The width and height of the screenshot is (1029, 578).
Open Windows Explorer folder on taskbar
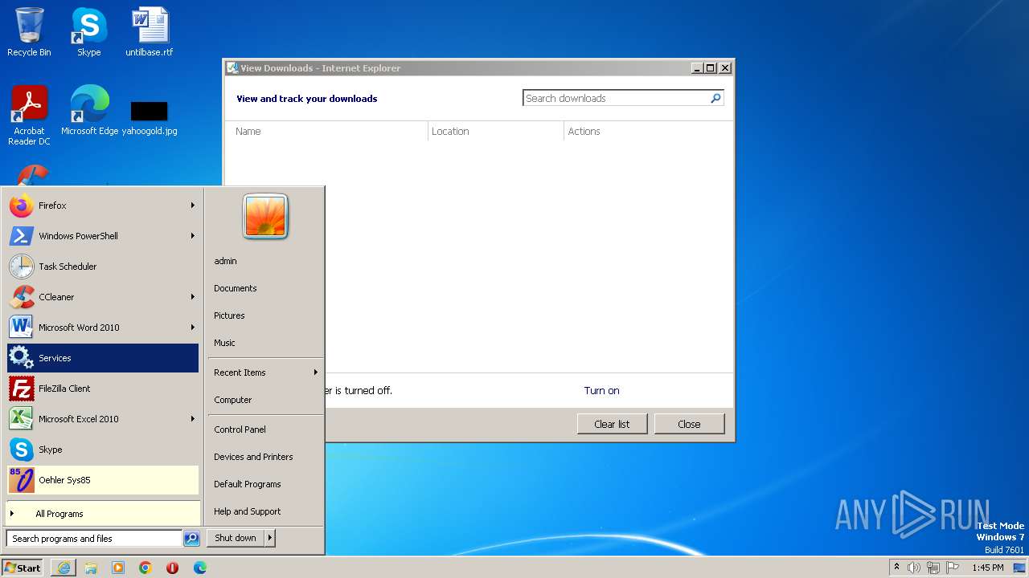(x=91, y=568)
